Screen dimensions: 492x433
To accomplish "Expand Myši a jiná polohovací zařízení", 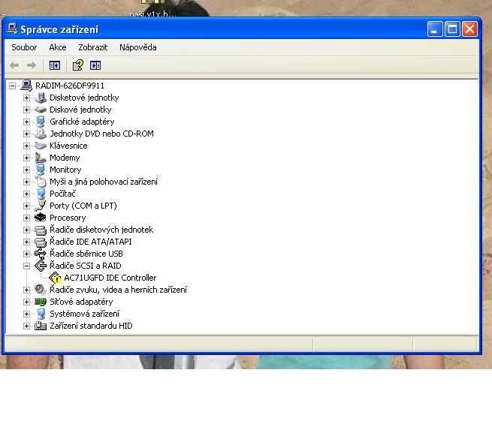I will 27,182.
